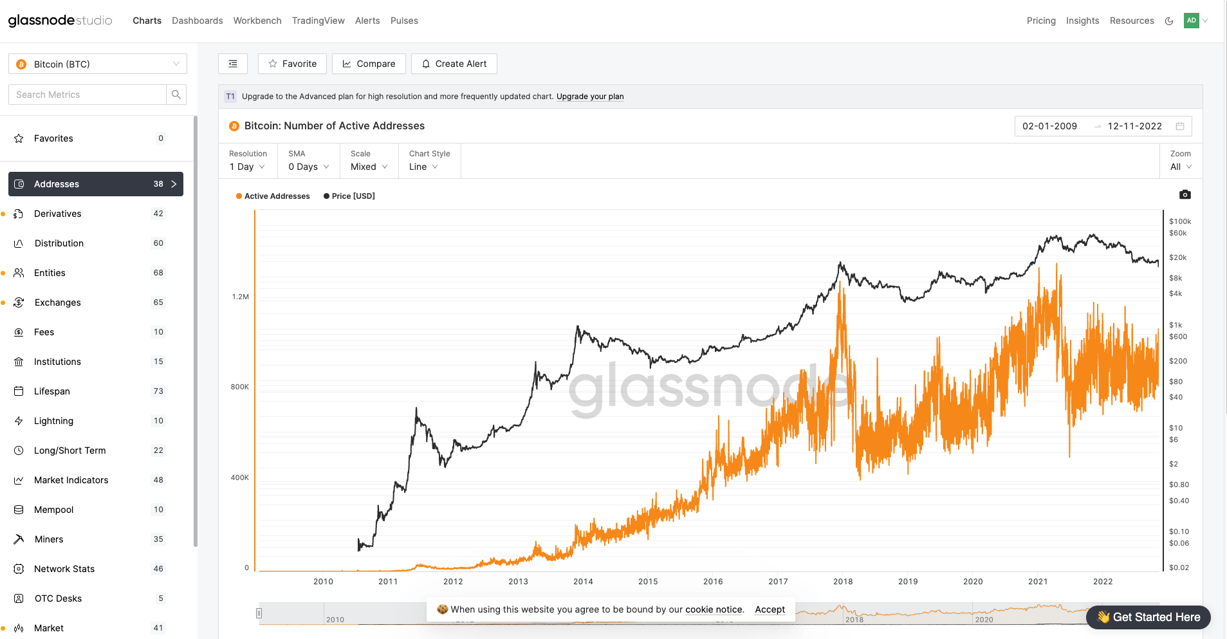Open the Workbench navigation item
The width and height of the screenshot is (1227, 639).
click(x=257, y=21)
